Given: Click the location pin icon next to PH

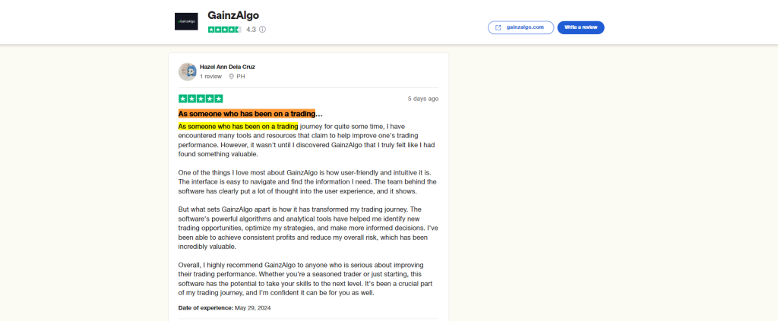Looking at the screenshot, I should coord(231,77).
